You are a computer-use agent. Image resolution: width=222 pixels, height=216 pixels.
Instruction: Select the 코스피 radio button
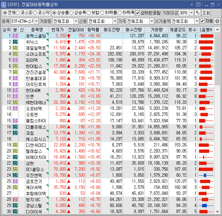[18, 13]
